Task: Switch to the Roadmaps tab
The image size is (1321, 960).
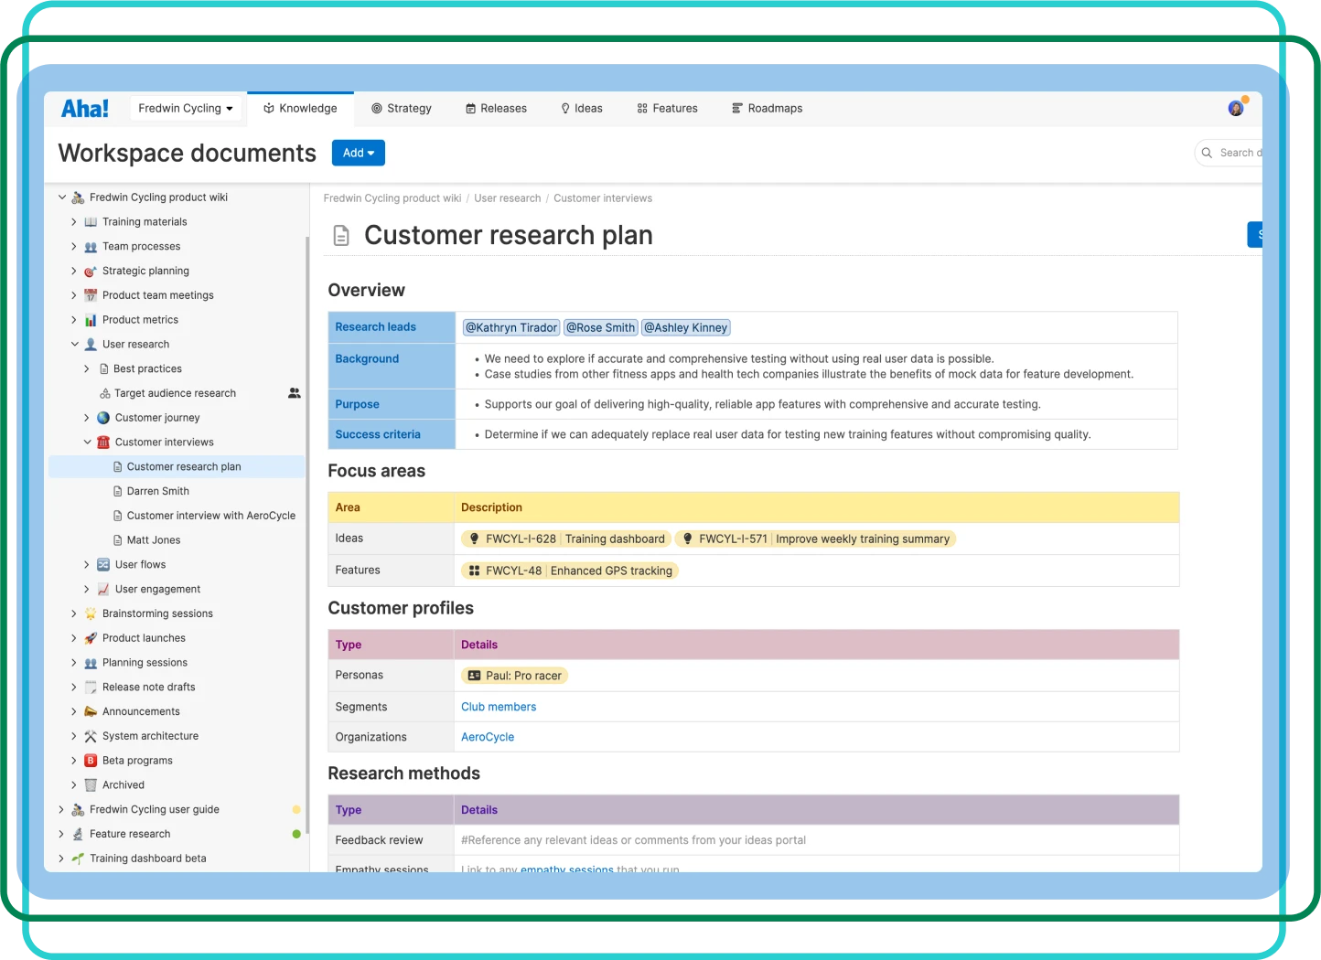Action: [x=767, y=109]
